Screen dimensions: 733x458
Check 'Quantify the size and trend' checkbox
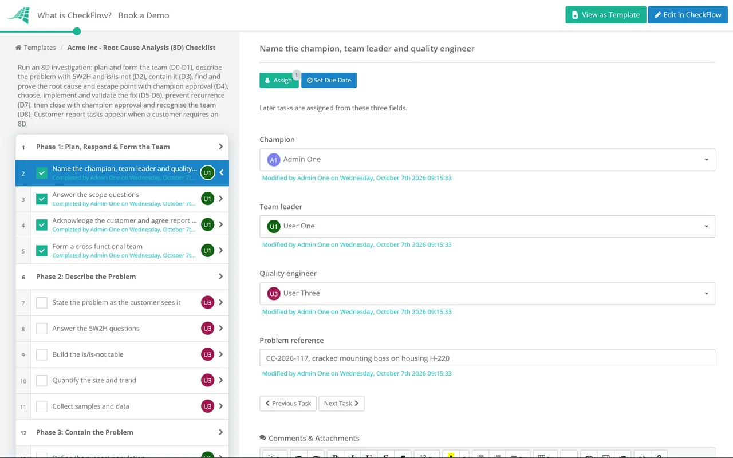pos(42,380)
